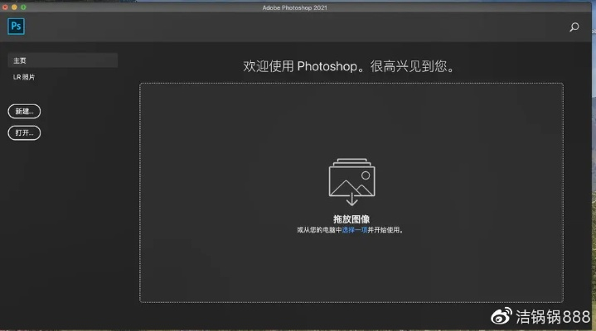Maximize the window with the green button
Image resolution: width=596 pixels, height=331 pixels.
[x=23, y=7]
